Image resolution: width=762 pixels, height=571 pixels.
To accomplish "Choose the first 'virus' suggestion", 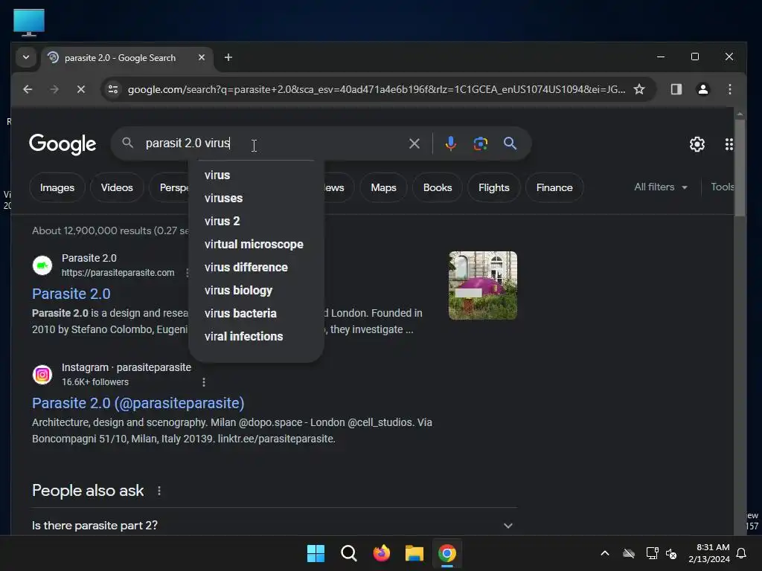I will 256,175.
